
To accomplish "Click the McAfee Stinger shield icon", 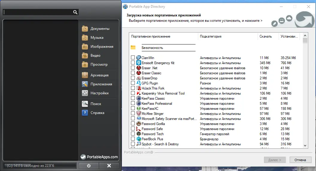I will (139, 113).
